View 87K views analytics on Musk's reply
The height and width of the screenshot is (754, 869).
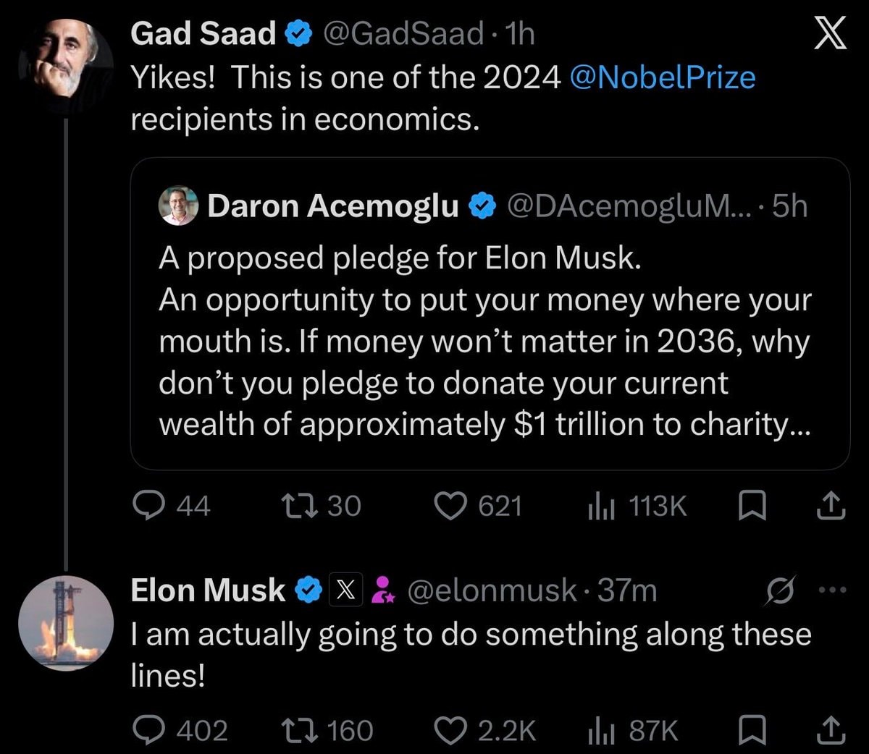[601, 730]
